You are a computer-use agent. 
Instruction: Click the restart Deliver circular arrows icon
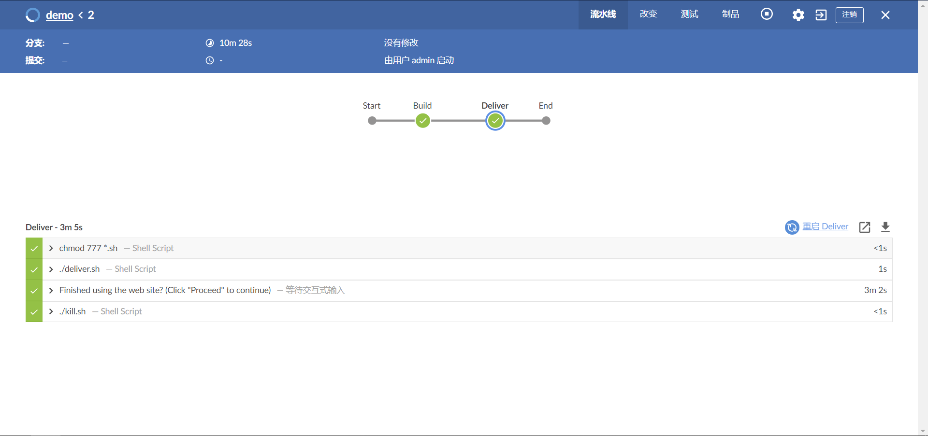(x=791, y=227)
